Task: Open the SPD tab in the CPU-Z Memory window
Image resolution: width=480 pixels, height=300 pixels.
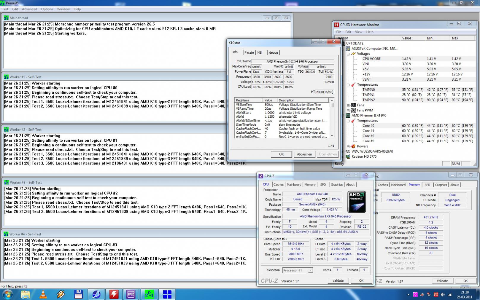Action: 427,185
